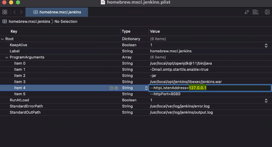Select the Label key row
The width and height of the screenshot is (272, 147).
(x=136, y=51)
